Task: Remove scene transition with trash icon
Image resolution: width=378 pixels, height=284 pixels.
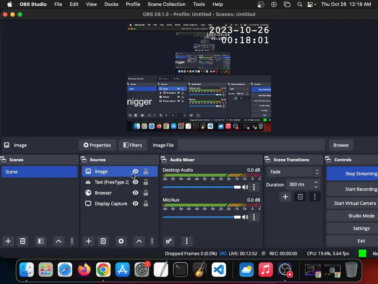Action: (x=300, y=197)
